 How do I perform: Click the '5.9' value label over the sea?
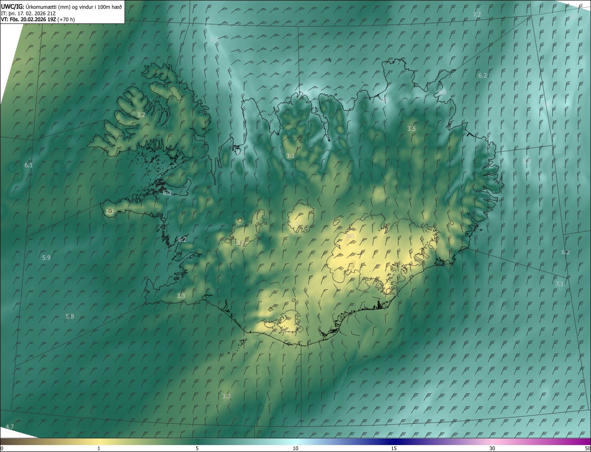(x=46, y=257)
